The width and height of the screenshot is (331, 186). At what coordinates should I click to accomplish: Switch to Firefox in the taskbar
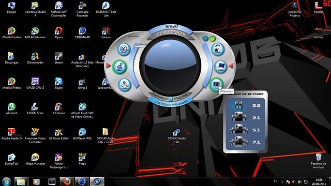tap(67, 181)
